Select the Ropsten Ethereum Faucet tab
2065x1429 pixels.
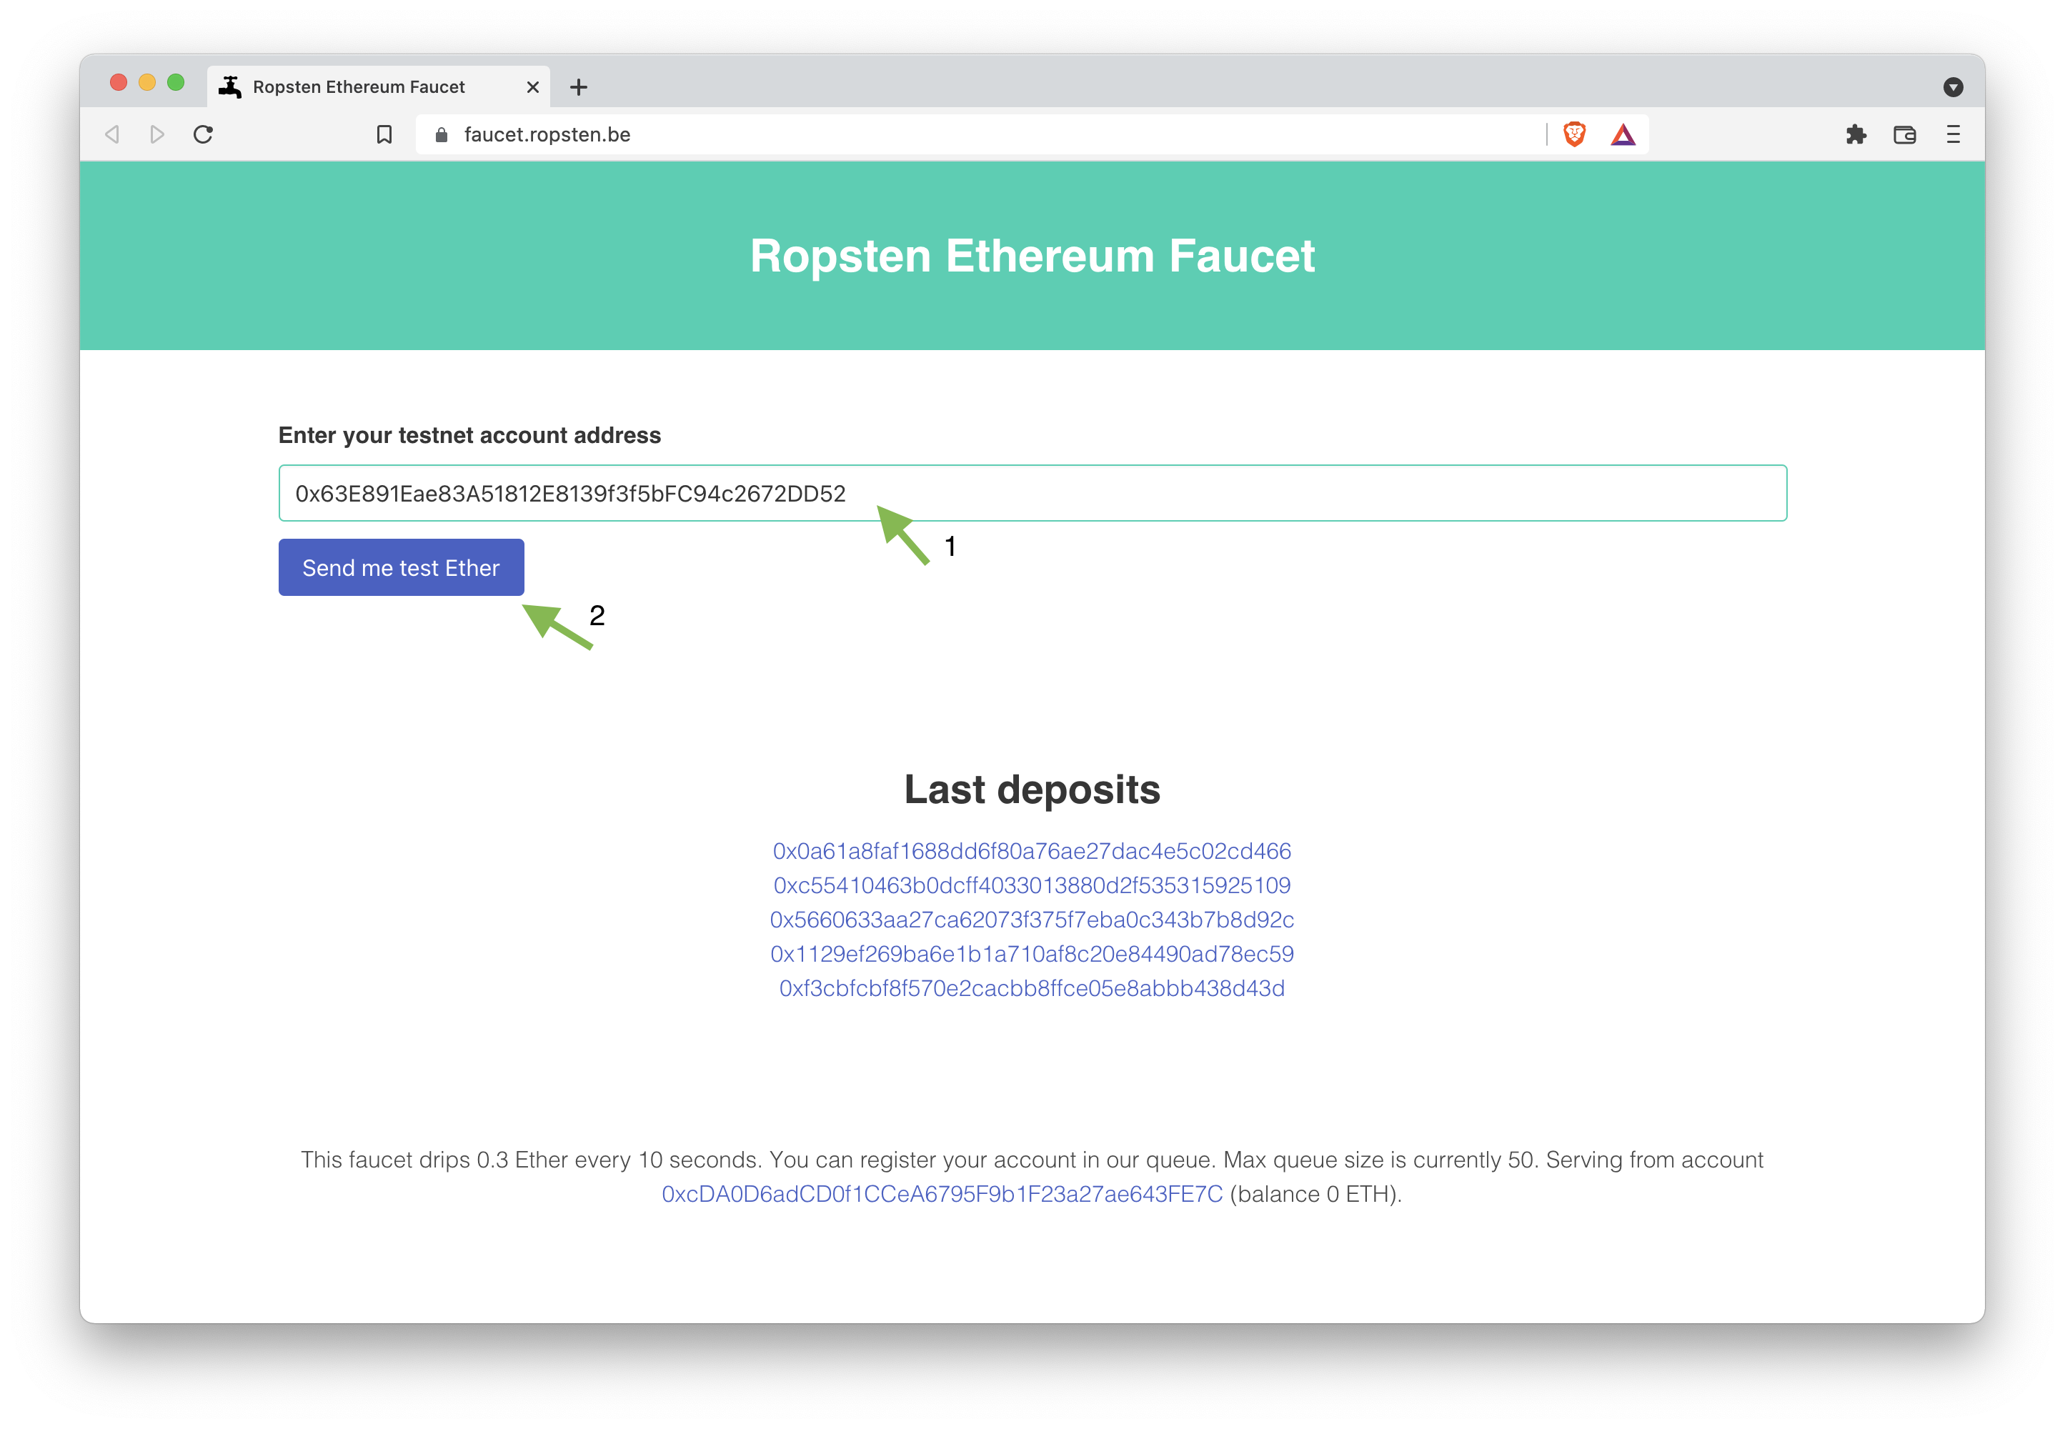[x=358, y=86]
